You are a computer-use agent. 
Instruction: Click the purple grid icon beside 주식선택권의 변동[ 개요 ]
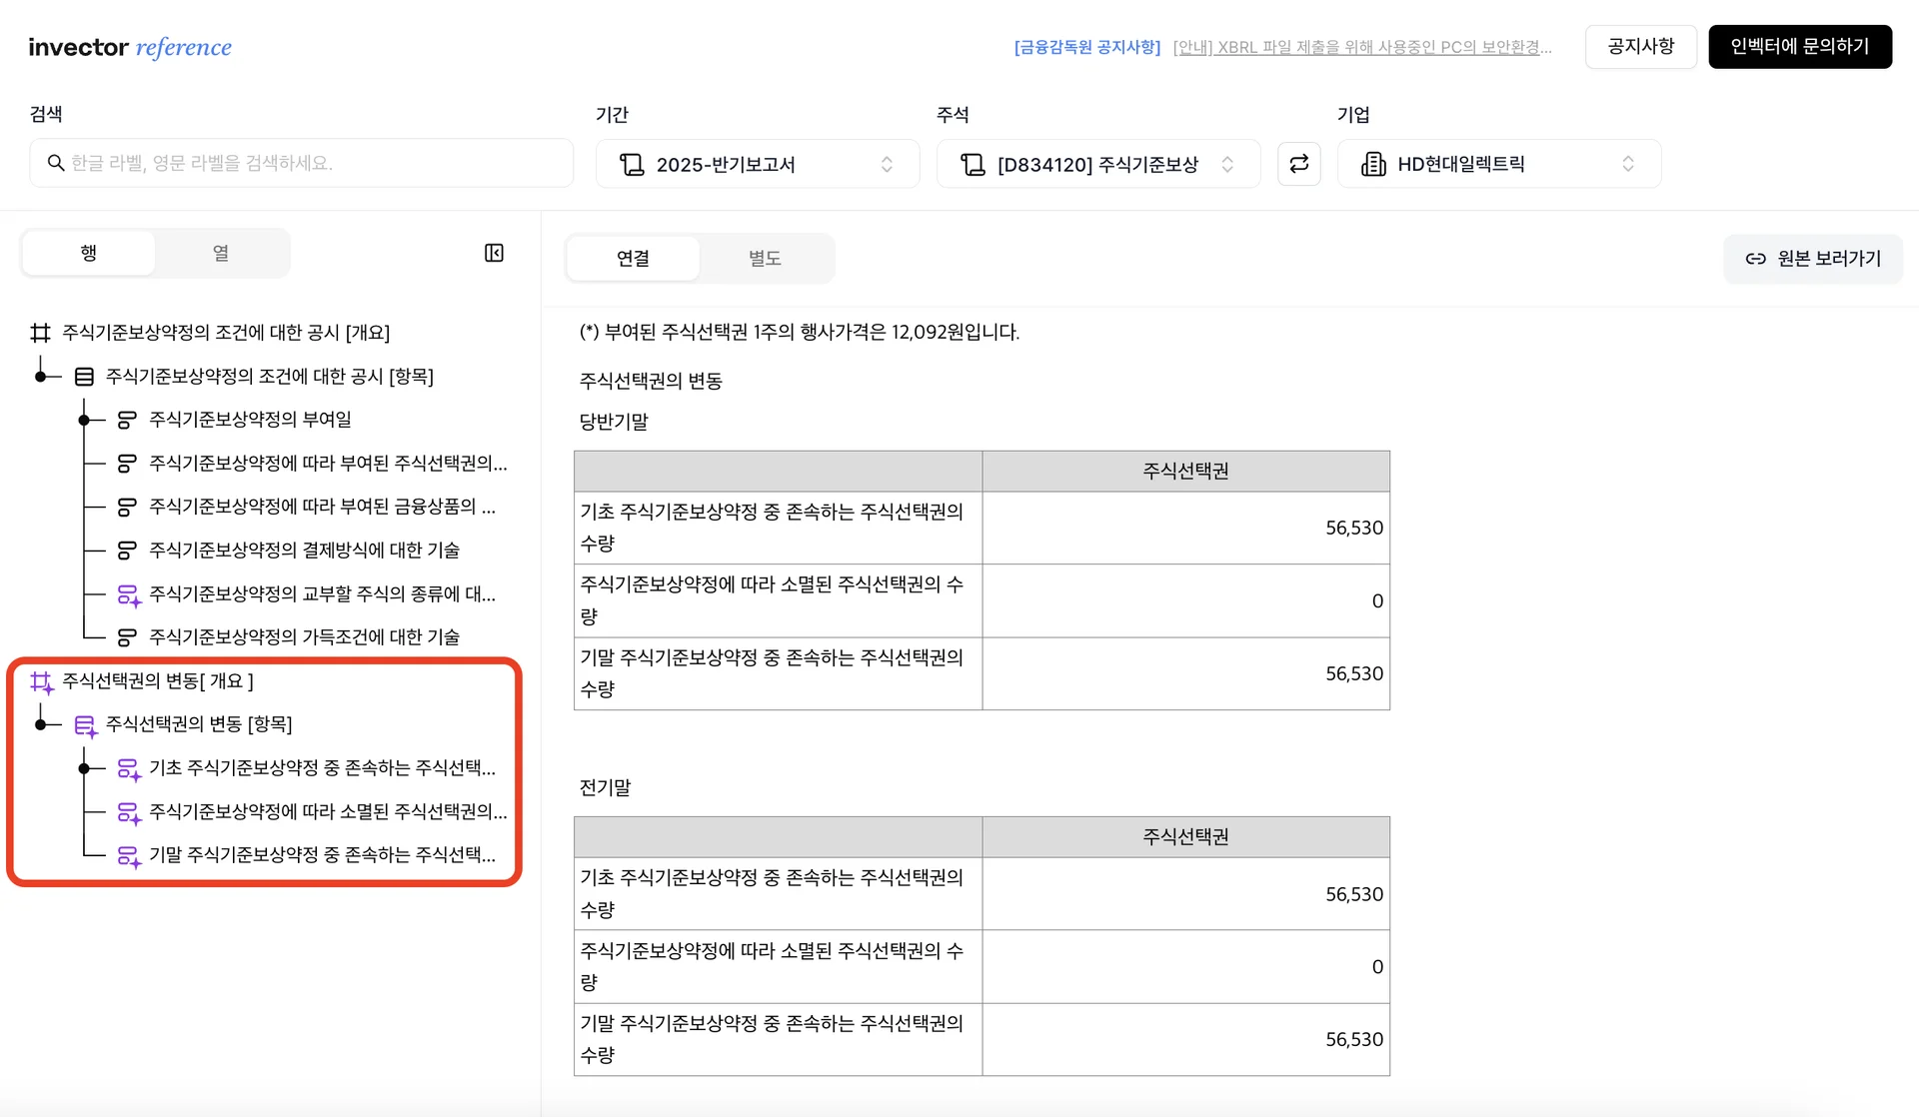click(41, 682)
